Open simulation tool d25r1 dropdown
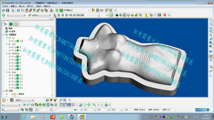Screen dimensions: 214x120 coord(50,15)
